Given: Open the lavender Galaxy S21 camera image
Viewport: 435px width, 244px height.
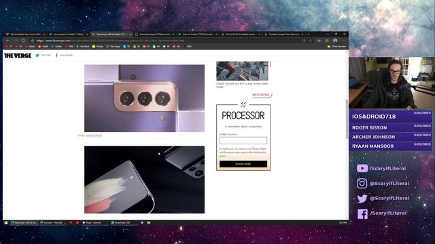Looking at the screenshot, I should [144, 98].
